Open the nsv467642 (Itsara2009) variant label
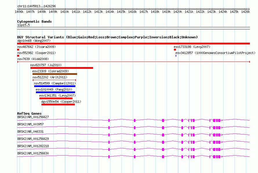The height and width of the screenshot is (173, 258). [x=37, y=47]
